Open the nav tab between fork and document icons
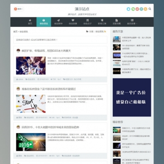Screen dimensions: 164x164 click(102, 22)
